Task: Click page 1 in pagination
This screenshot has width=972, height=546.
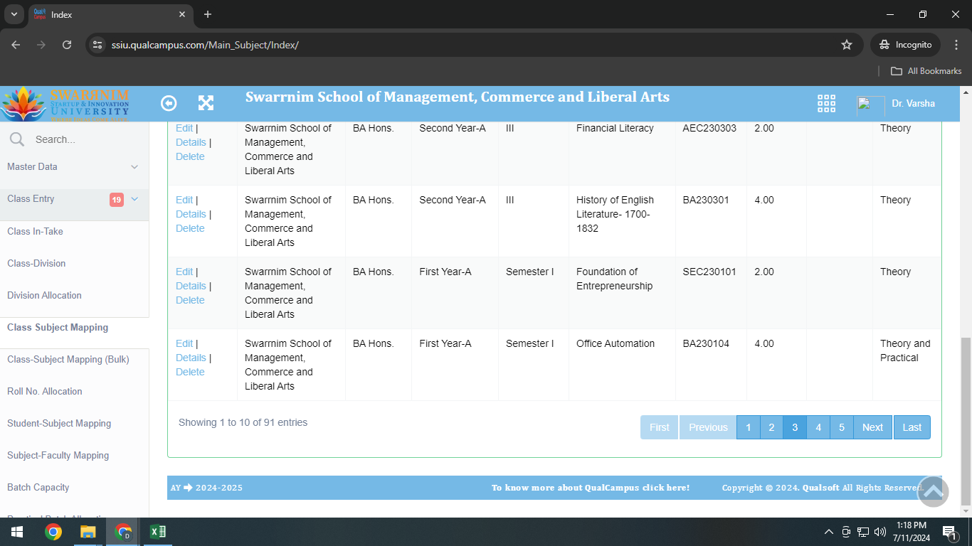Action: (x=748, y=427)
